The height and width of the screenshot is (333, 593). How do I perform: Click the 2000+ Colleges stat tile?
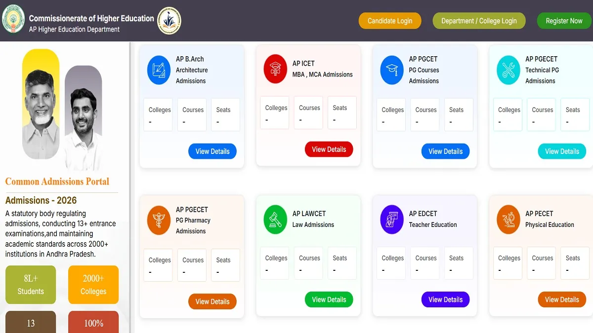tap(93, 285)
